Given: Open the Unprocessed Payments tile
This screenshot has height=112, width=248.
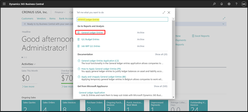Looking at the screenshot, I should [159, 106].
